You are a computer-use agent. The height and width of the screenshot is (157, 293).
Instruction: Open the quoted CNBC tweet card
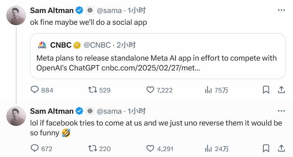click(158, 56)
